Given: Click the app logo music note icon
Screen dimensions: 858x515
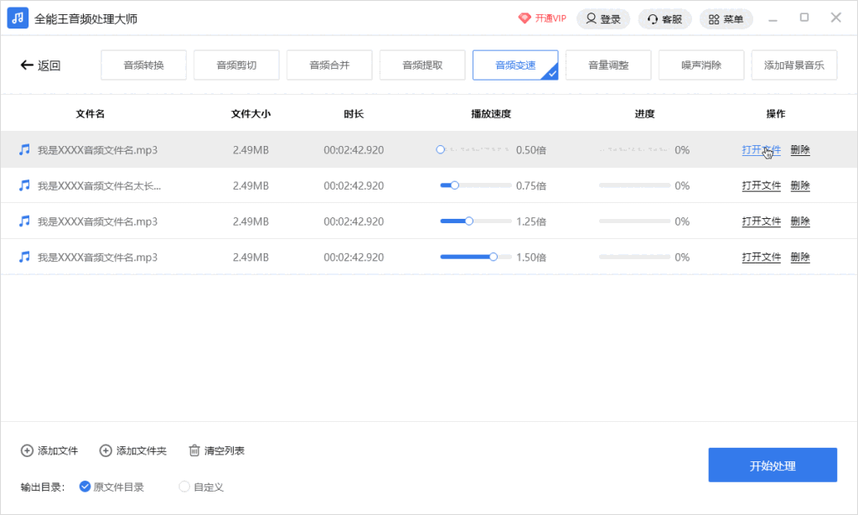Looking at the screenshot, I should pos(17,17).
